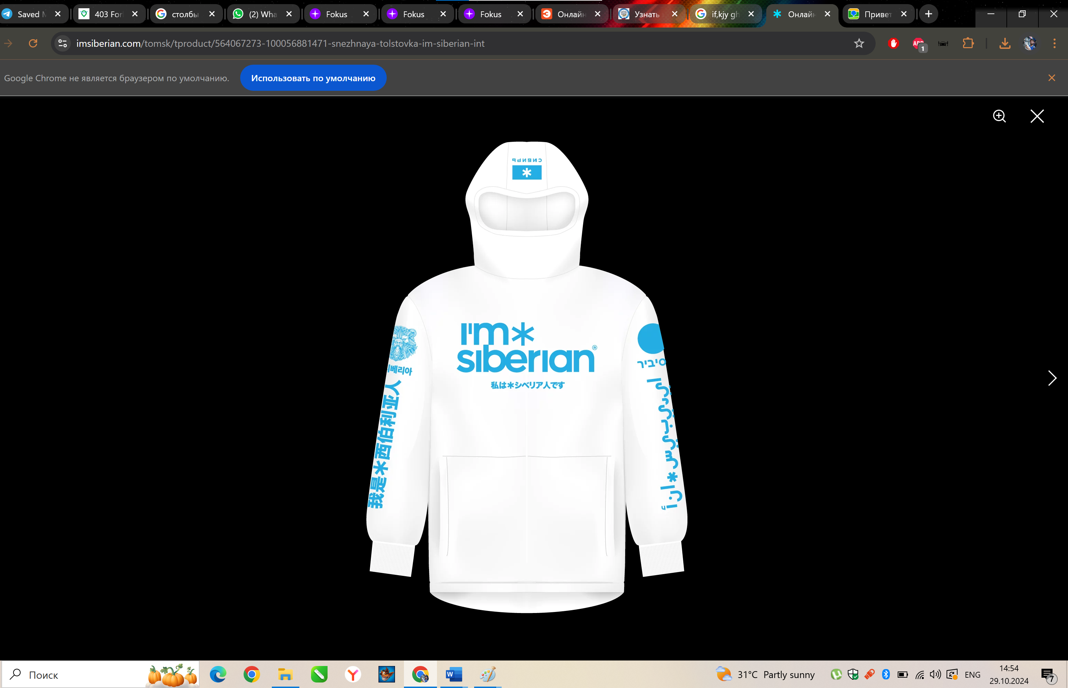Open the car icon extension

943,43
